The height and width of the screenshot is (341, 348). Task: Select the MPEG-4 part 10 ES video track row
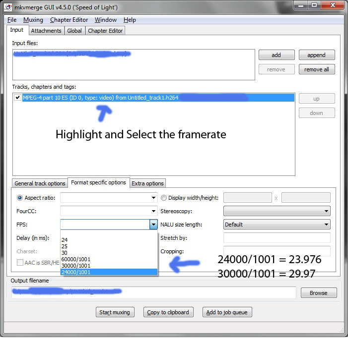click(158, 98)
